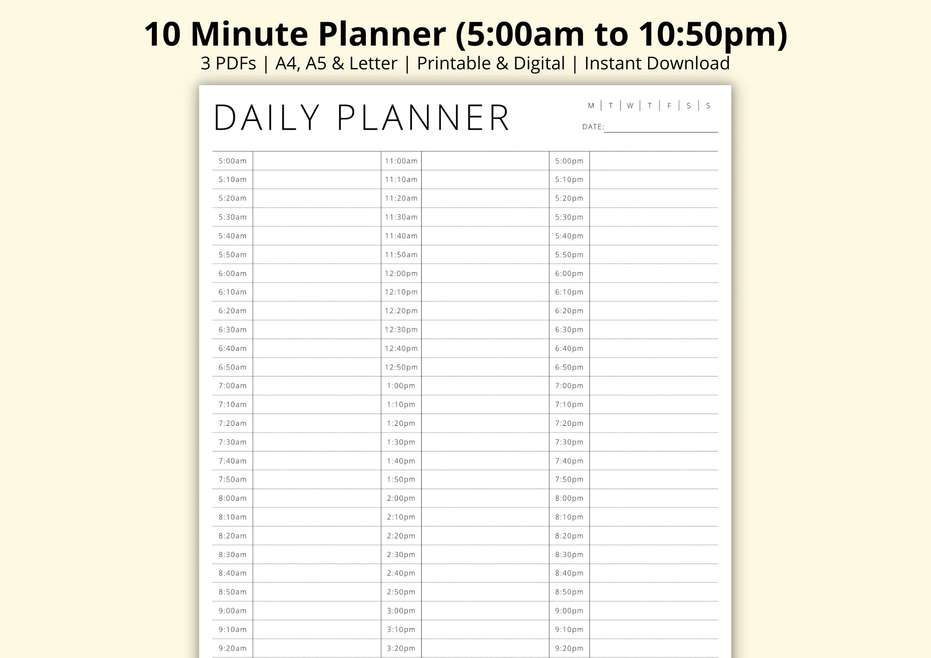This screenshot has height=658, width=931.
Task: Click the DATE line field
Action: (661, 127)
